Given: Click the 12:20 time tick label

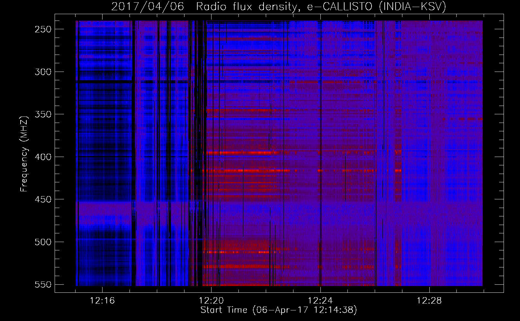Looking at the screenshot, I should click(x=211, y=301).
